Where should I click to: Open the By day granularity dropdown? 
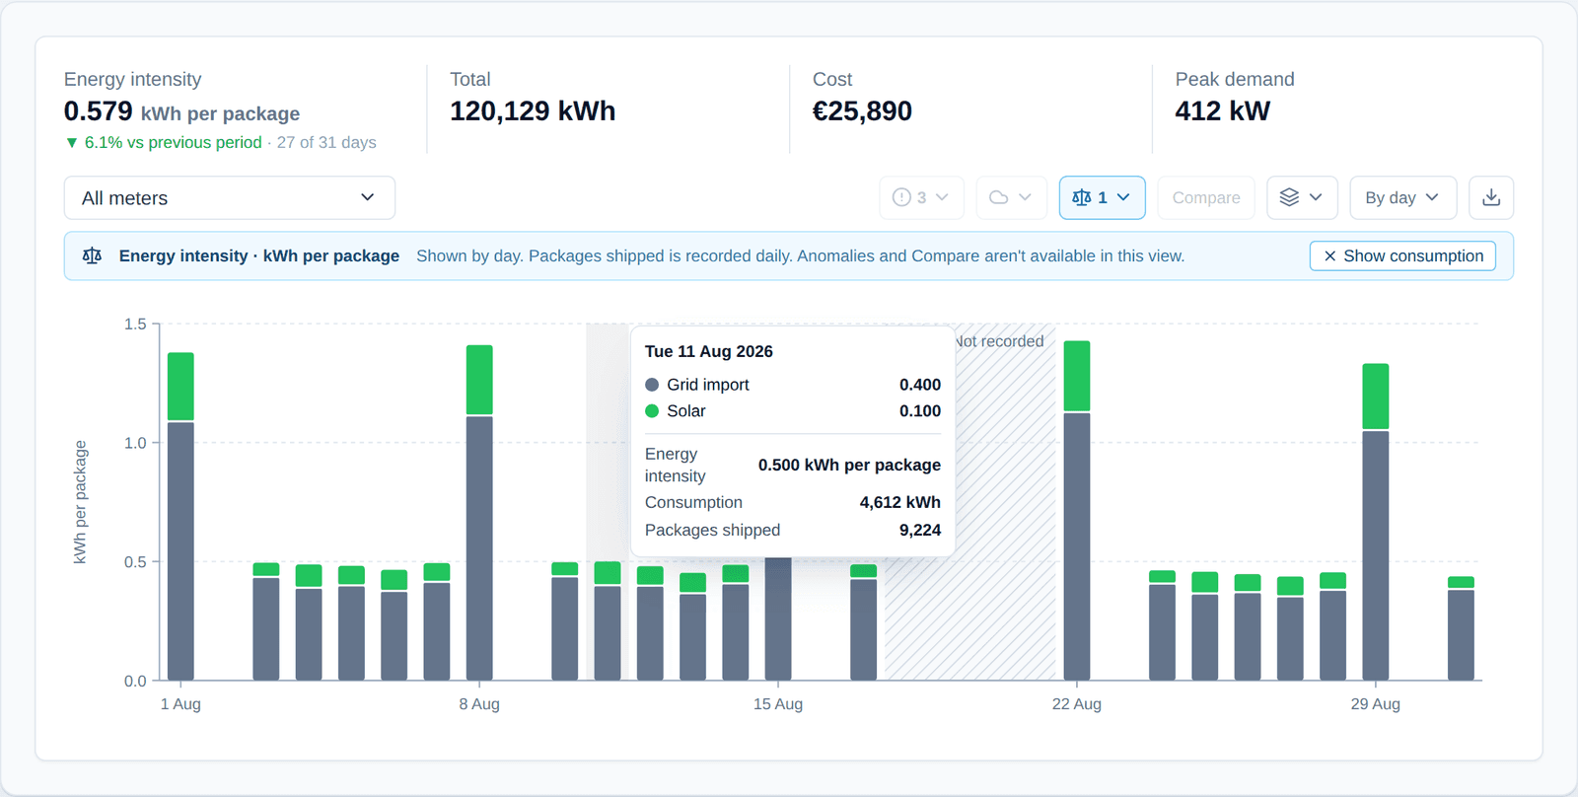click(x=1402, y=198)
